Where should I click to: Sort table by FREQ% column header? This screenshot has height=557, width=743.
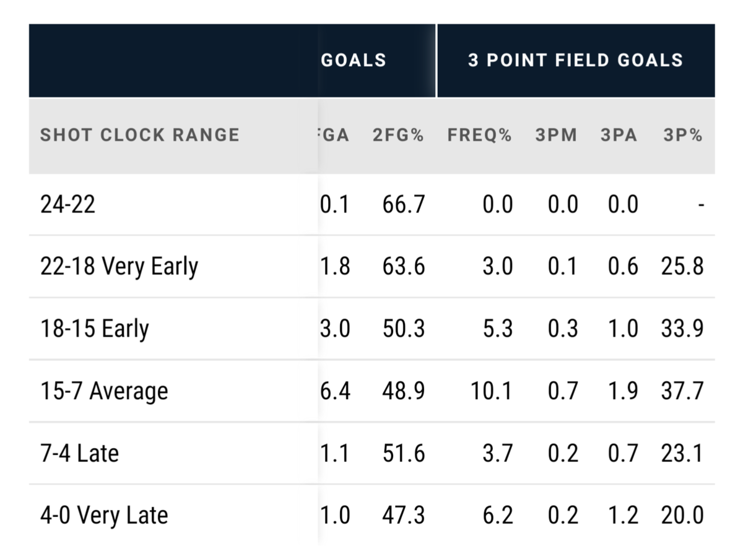pyautogui.click(x=479, y=136)
